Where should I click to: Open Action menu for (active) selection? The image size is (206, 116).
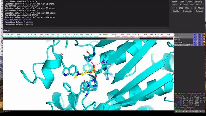click(194, 42)
